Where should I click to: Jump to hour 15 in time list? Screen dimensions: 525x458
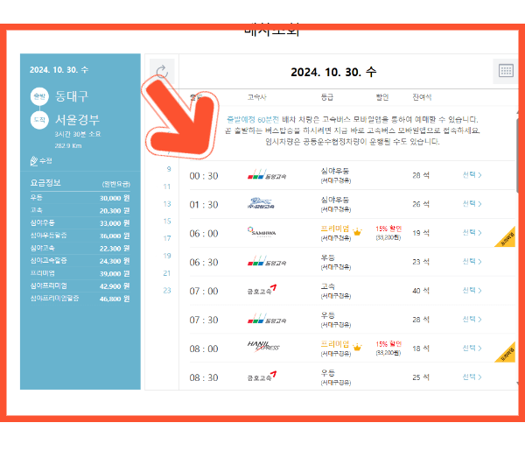(x=167, y=222)
